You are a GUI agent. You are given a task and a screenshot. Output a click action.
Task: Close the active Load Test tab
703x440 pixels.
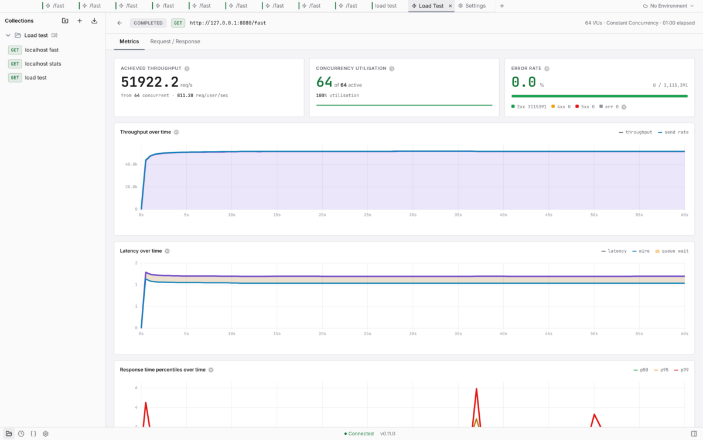450,6
